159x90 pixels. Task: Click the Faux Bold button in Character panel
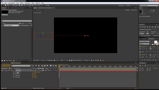tap(142, 60)
